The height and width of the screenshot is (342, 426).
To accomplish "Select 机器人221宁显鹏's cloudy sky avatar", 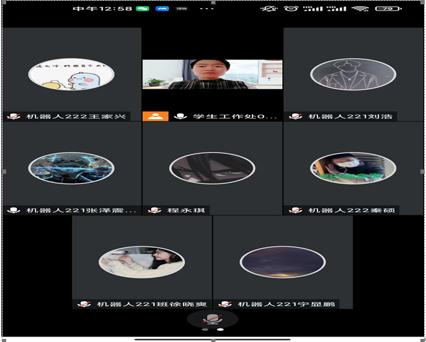I will click(x=282, y=262).
